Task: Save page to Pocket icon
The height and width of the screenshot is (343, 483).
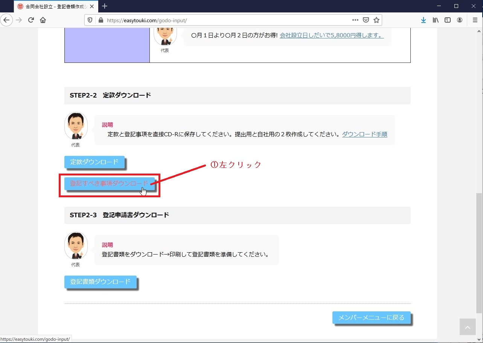Action: pos(366,20)
